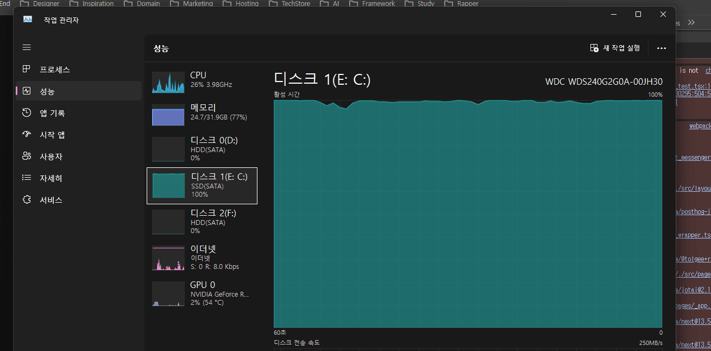
Task: Toggle the hamburger navigation menu
Action: (27, 47)
